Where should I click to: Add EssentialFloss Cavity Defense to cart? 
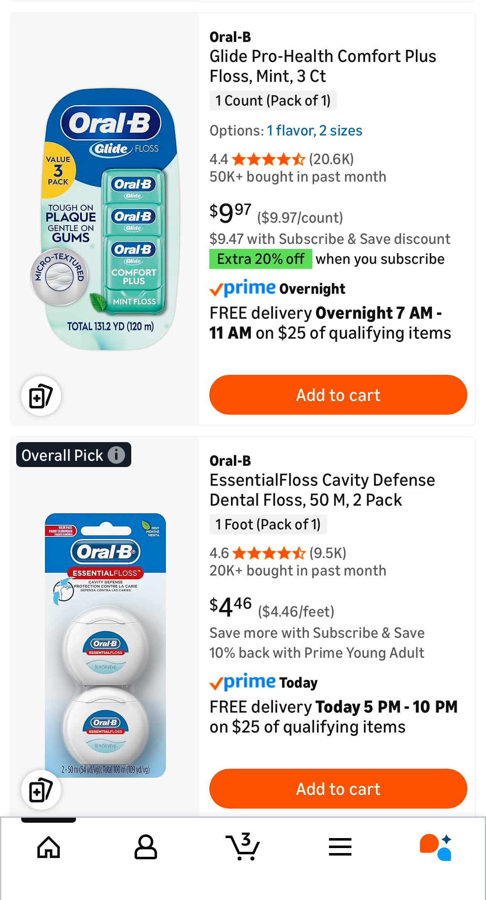pyautogui.click(x=338, y=789)
